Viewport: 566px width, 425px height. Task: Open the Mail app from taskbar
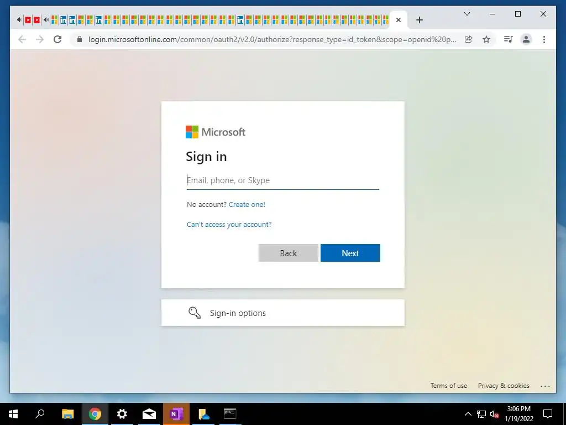click(149, 414)
